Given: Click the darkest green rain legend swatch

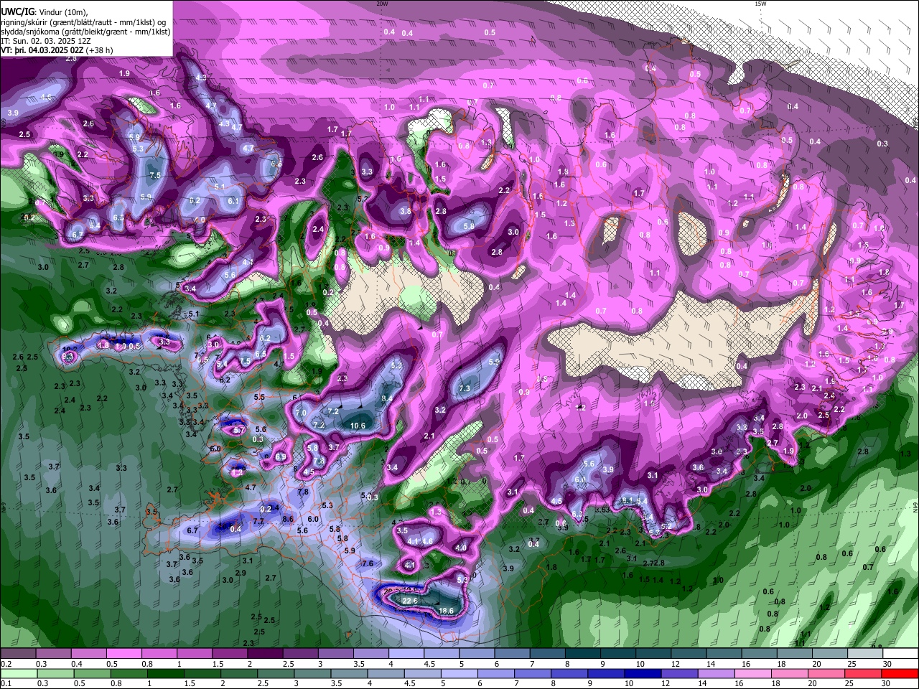Looking at the screenshot, I should point(165,673).
